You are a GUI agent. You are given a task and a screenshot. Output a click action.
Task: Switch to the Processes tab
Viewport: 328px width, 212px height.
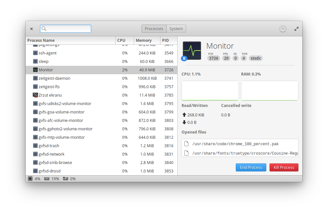tap(154, 29)
